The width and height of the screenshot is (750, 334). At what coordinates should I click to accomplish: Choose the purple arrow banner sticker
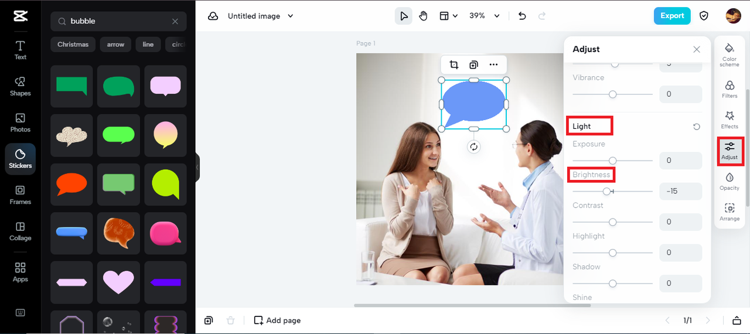point(165,282)
